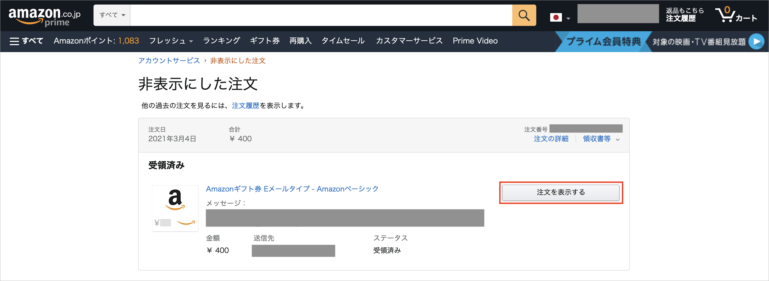
Task: Click the 注文を表示する button
Action: coord(561,192)
